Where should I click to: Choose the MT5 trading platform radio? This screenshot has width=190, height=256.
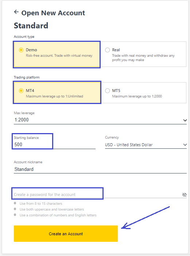tap(108, 91)
